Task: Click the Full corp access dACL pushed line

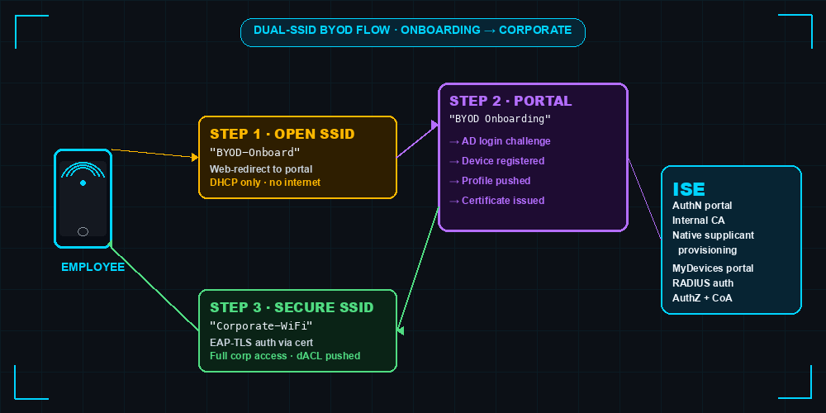Action: click(285, 355)
